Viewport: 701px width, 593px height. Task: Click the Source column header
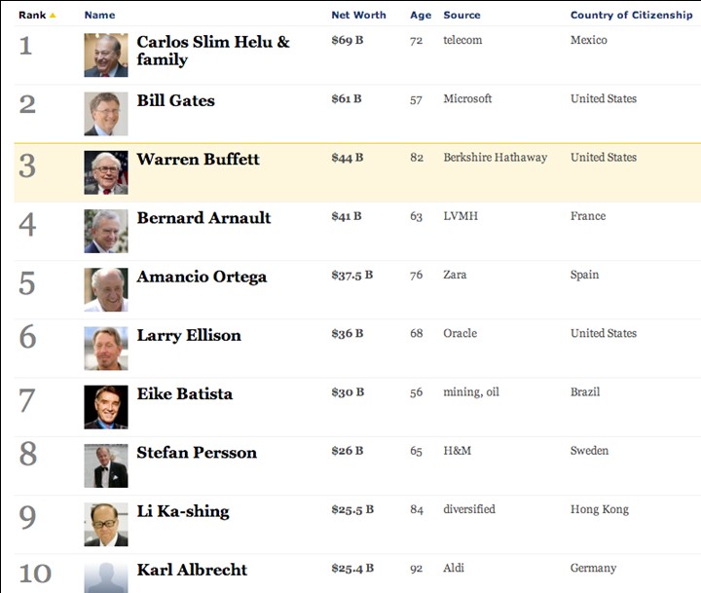tap(461, 15)
